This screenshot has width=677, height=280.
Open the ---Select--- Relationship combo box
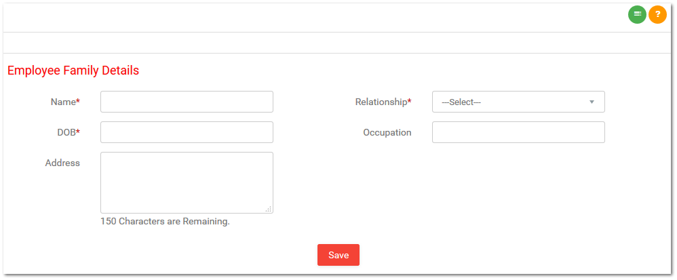[x=518, y=102]
